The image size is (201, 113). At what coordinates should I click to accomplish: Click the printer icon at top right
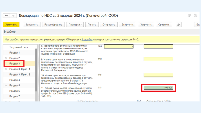[195, 16]
